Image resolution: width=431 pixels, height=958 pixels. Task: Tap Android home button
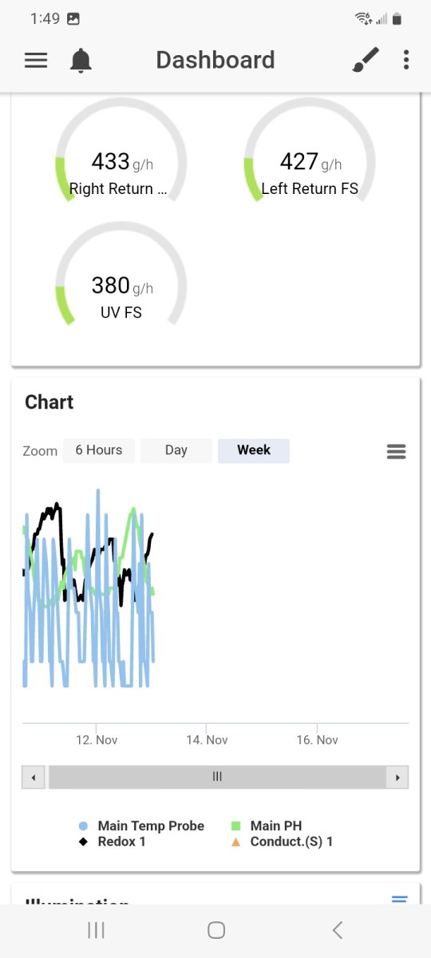[215, 929]
